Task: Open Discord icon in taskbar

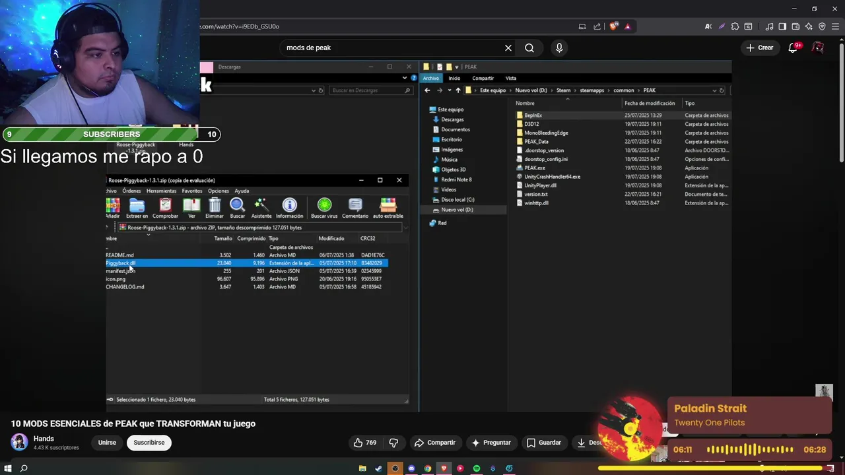Action: tap(411, 468)
